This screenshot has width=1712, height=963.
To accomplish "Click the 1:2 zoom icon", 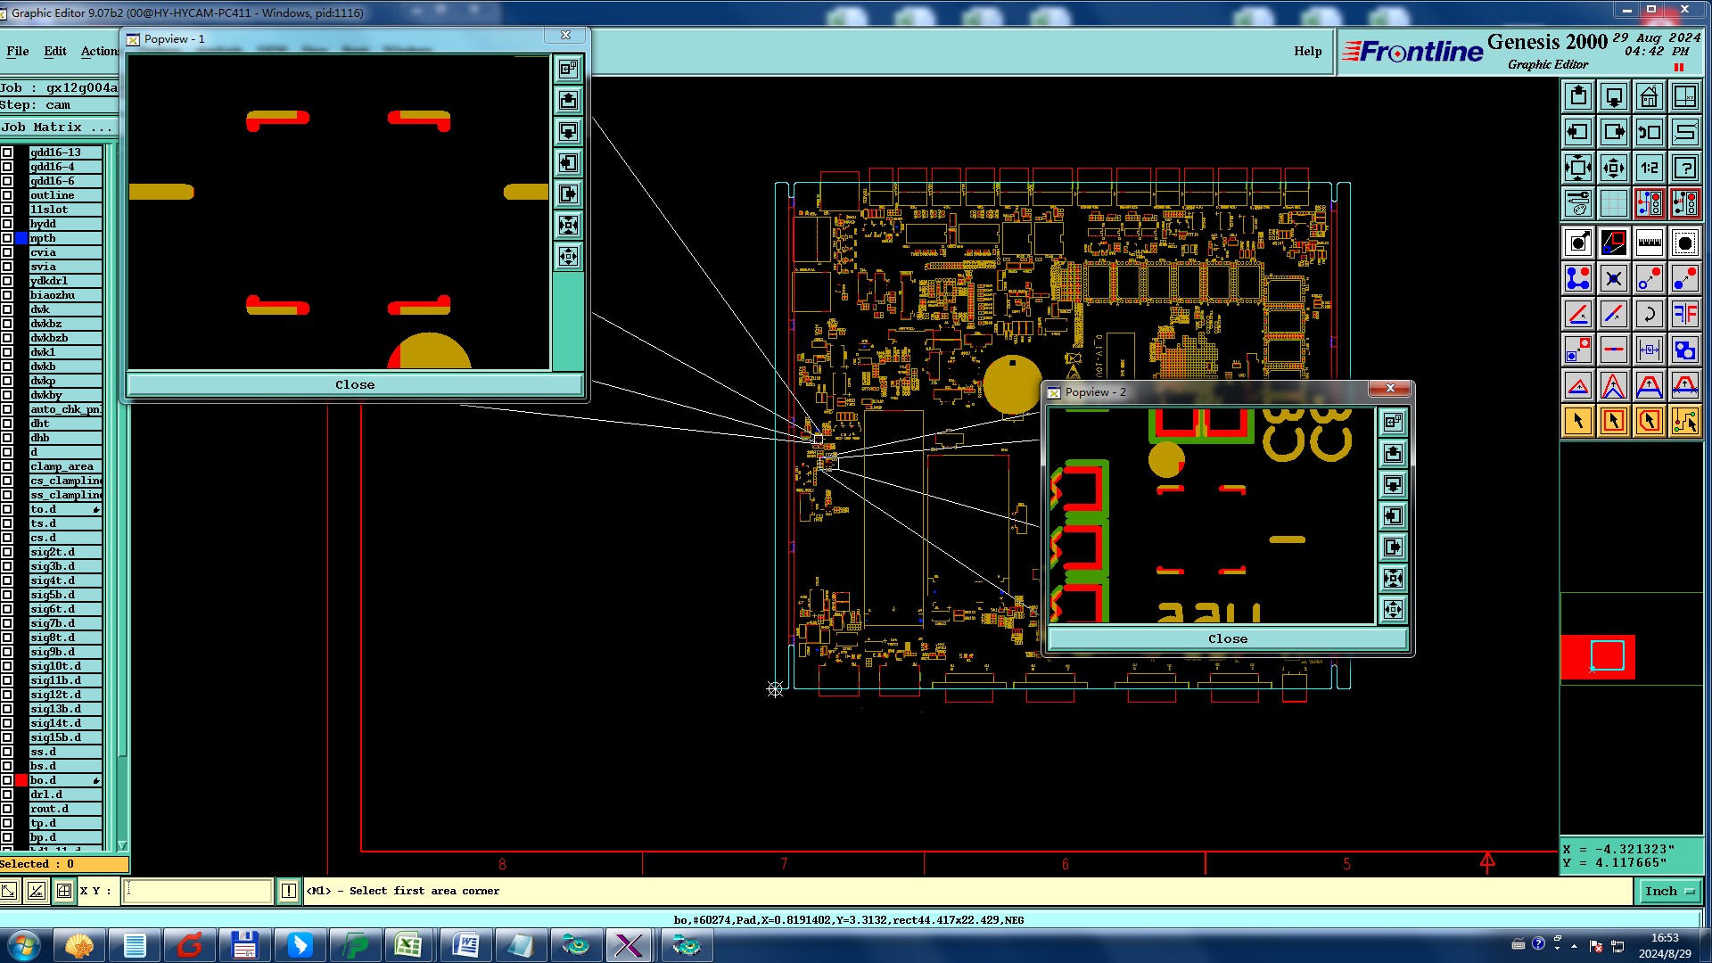I will click(1649, 168).
